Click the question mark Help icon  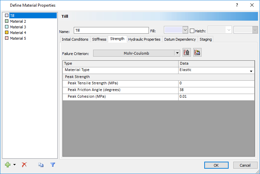[237, 5]
